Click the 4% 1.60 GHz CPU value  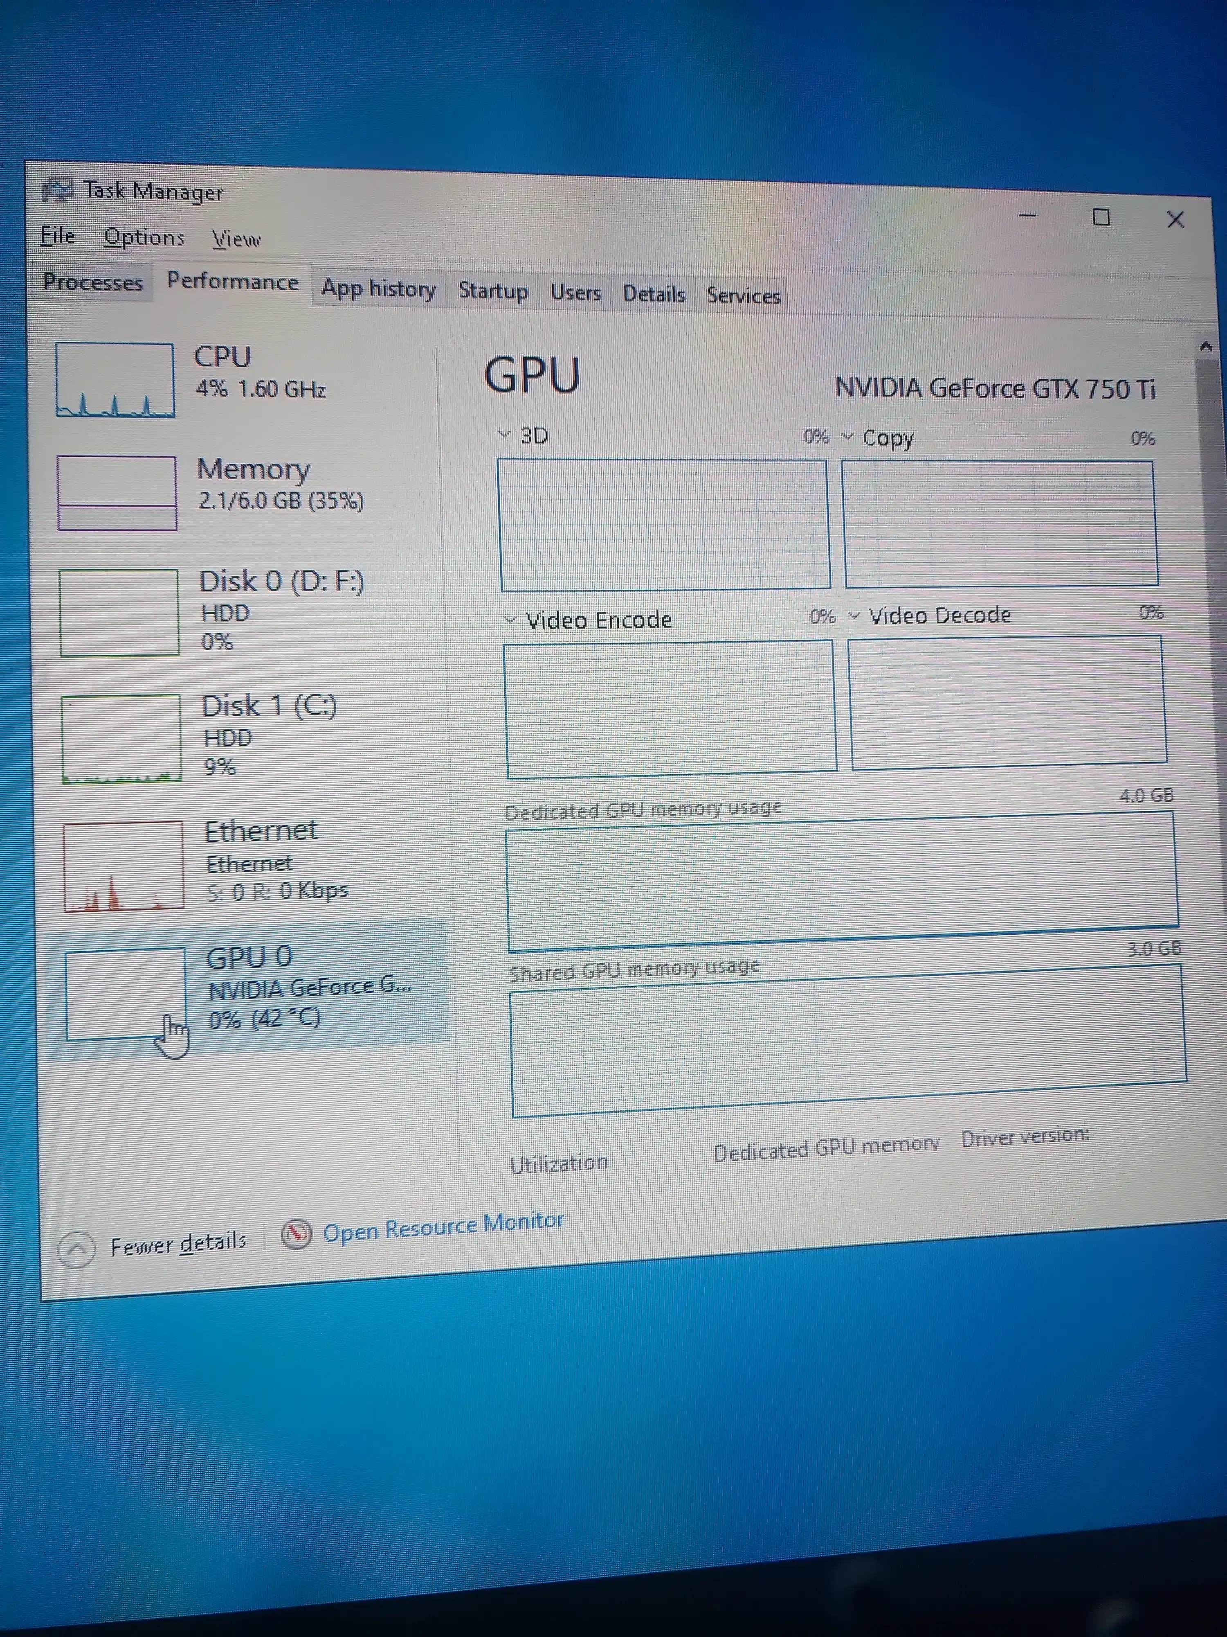click(261, 388)
